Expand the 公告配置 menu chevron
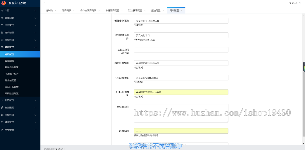The width and height of the screenshot is (305, 150). (x=35, y=100)
